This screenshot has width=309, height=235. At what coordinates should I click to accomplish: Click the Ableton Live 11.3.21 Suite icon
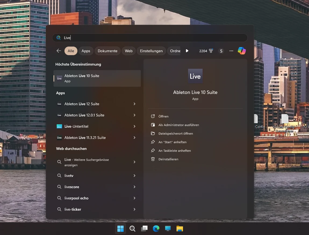(59, 138)
